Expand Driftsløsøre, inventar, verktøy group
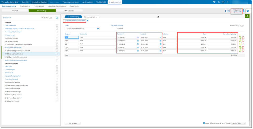The width and height of the screenshot is (253, 129). coord(4,29)
